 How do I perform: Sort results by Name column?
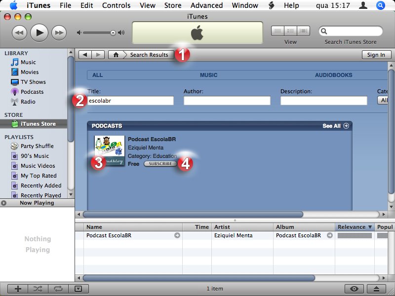coord(133,227)
